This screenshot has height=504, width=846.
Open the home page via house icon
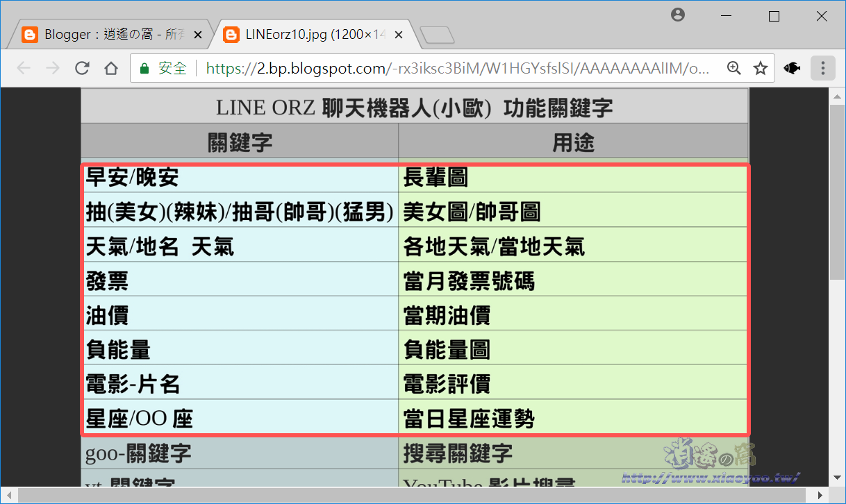pyautogui.click(x=111, y=68)
